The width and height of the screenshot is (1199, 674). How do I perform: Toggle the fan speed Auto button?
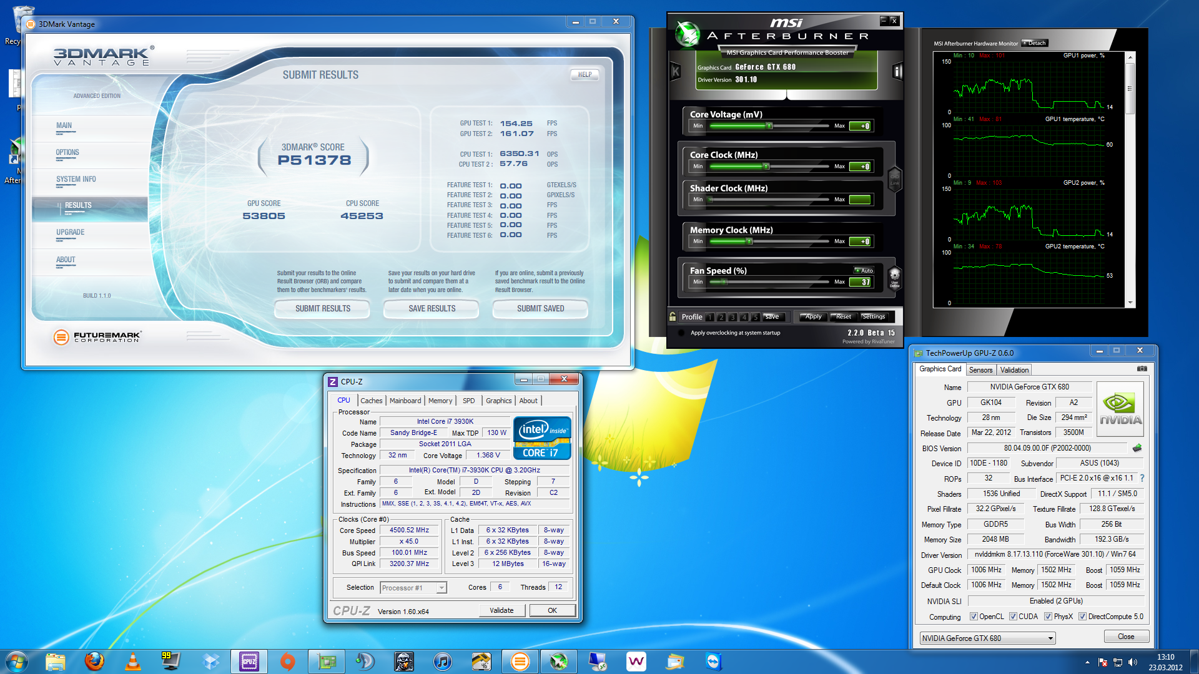coord(864,271)
